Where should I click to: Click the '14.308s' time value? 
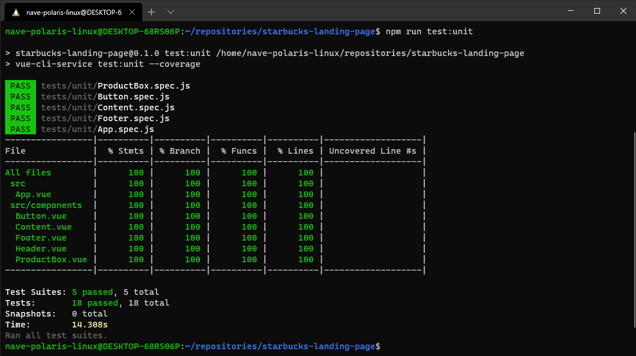click(90, 325)
